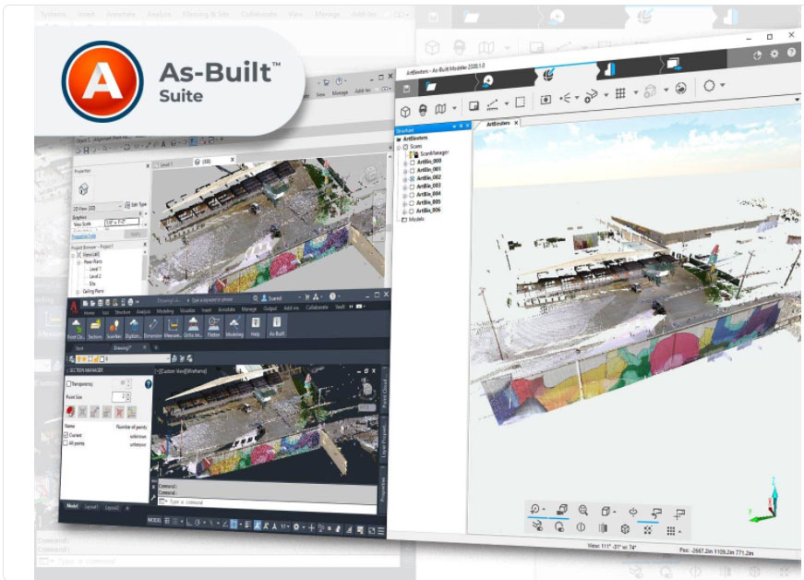Open dropdown arrow next to map icon

click(x=454, y=108)
